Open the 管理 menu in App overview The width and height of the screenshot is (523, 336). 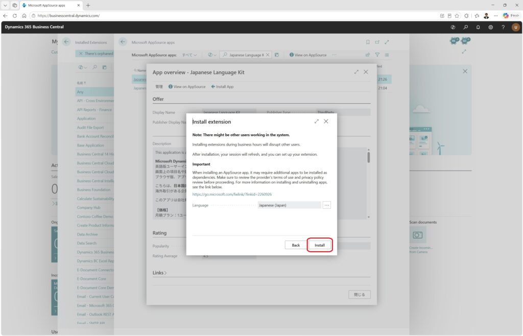click(159, 87)
